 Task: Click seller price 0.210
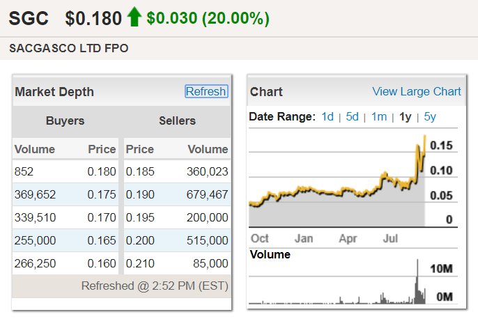point(140,263)
